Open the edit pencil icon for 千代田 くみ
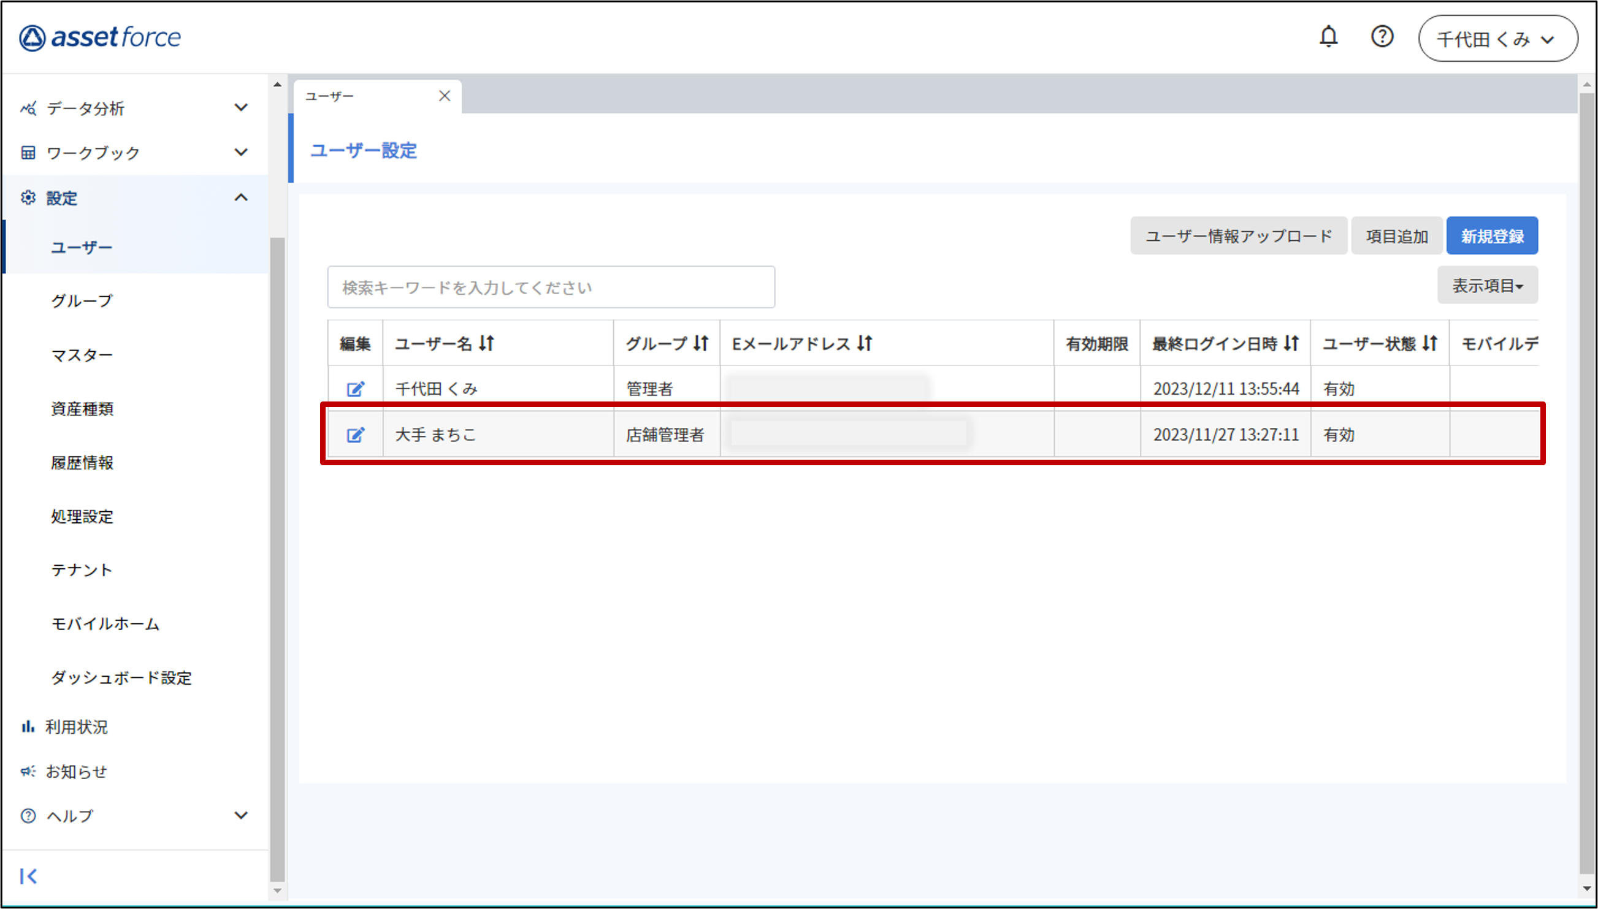Image resolution: width=1598 pixels, height=909 pixels. pos(355,388)
